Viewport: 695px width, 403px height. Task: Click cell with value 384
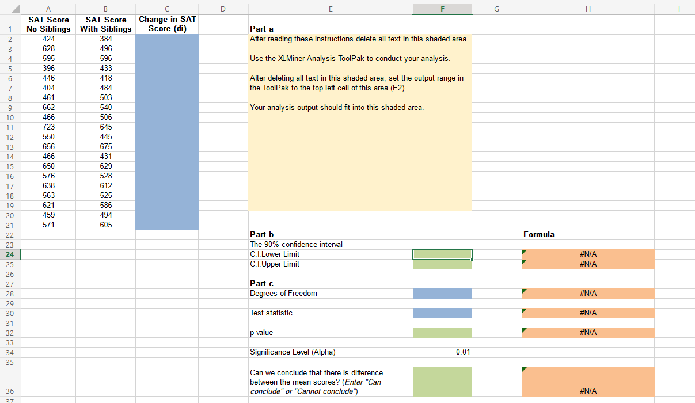(x=106, y=39)
